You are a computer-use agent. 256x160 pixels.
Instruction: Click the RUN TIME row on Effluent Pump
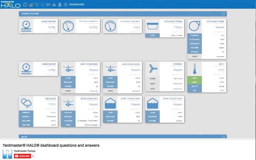tap(207, 48)
